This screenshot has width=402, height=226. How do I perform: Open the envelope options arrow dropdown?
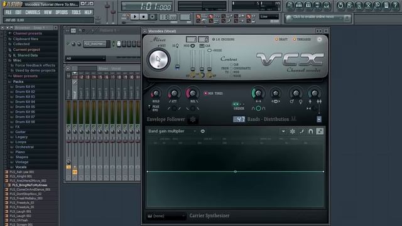[283, 131]
